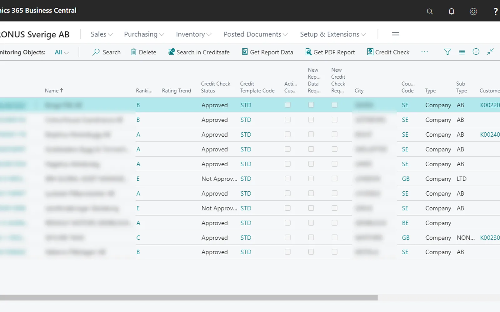Screen dimensions: 500x312
Task: Click the horizontal scrollbar thumb at the bottom
Action: 189,298
